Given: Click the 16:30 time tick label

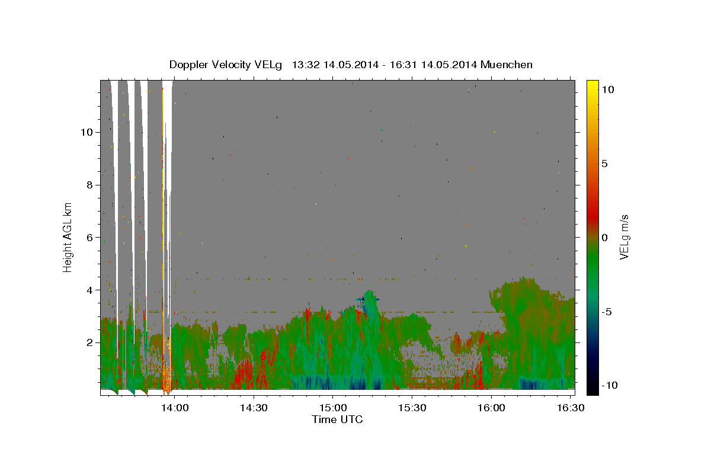Looking at the screenshot, I should point(570,408).
